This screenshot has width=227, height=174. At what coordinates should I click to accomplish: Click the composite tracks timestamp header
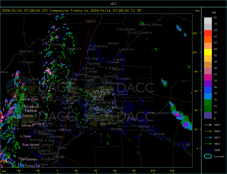pyautogui.click(x=71, y=11)
